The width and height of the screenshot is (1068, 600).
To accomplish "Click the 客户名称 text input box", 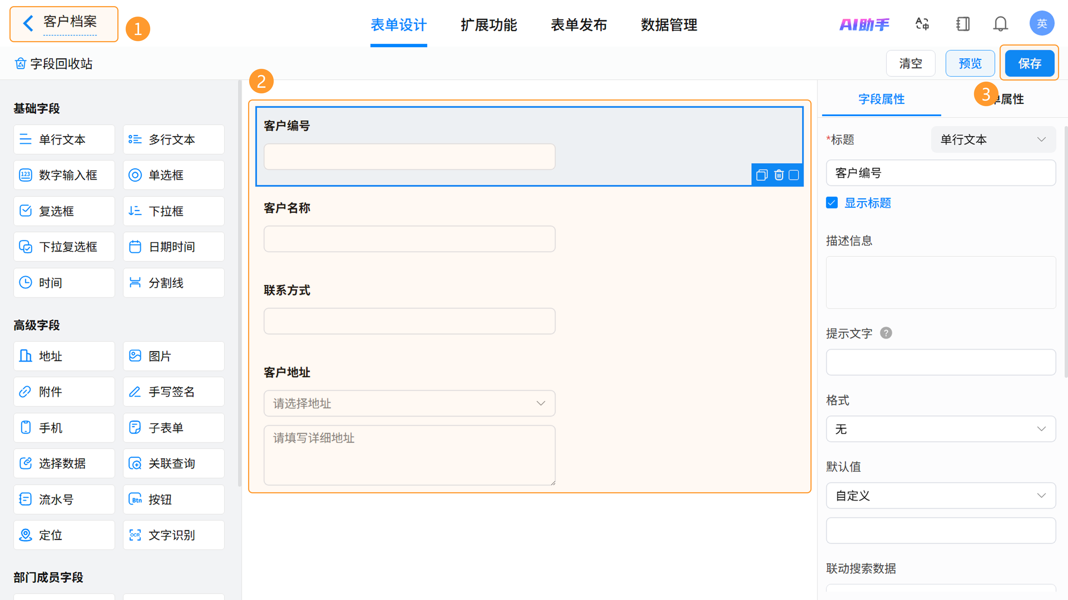I will tap(409, 239).
